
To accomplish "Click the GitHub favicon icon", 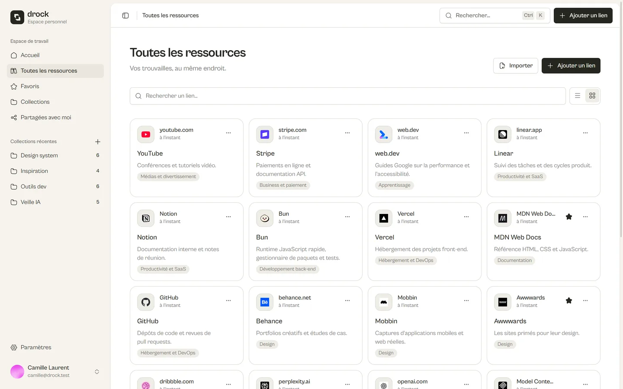I will point(146,302).
